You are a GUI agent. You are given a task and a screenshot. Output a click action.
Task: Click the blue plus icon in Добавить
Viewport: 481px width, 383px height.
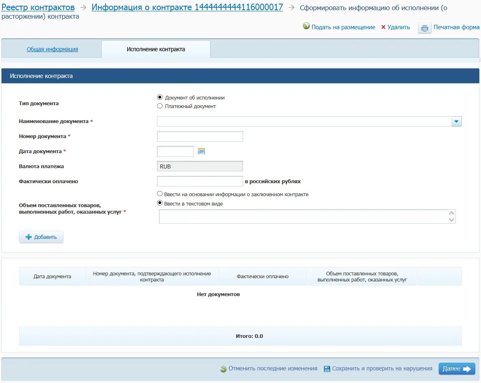pyautogui.click(x=28, y=237)
